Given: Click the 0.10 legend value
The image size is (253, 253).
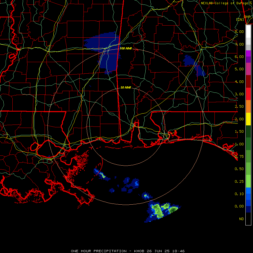Looking at the screenshot, I should point(239,194).
